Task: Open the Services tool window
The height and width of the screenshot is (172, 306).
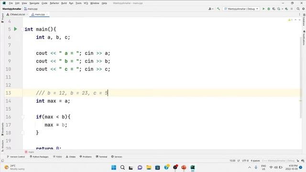Action: tap(117, 157)
